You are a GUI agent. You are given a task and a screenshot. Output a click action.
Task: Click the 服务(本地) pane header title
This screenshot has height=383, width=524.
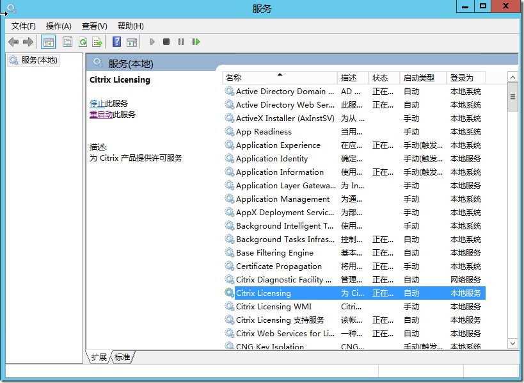point(131,63)
